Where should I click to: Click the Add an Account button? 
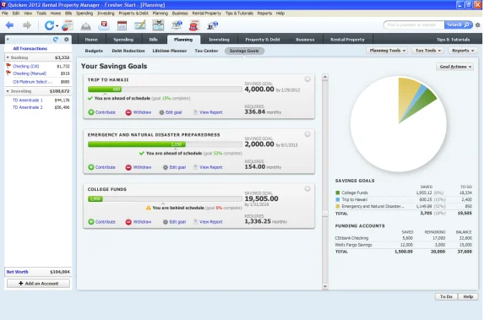point(38,284)
